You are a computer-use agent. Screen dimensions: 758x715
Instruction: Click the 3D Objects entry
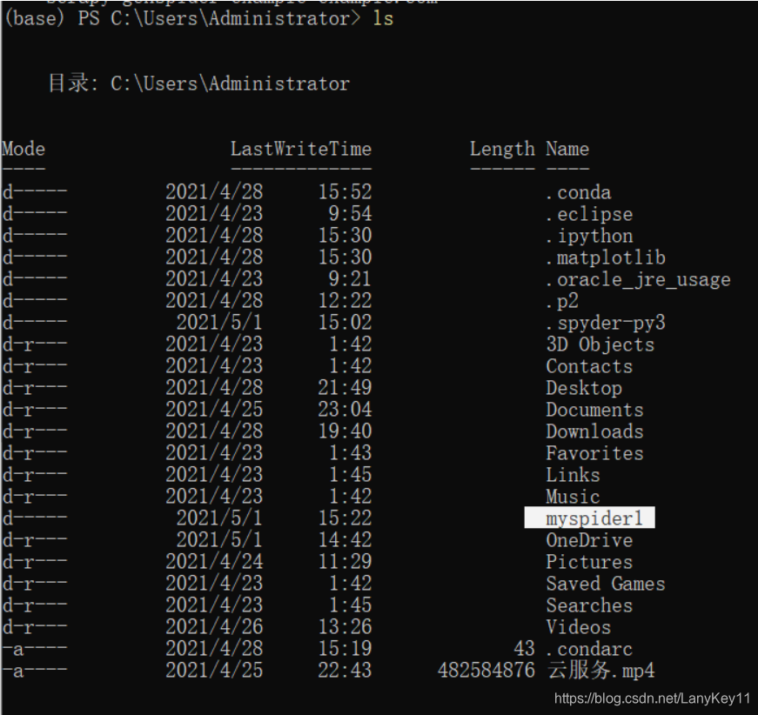[600, 344]
